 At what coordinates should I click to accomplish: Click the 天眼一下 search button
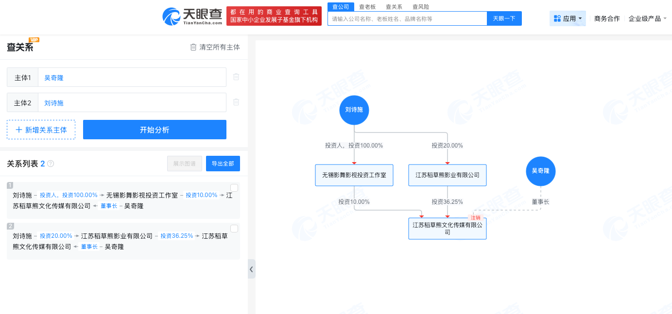coord(504,18)
